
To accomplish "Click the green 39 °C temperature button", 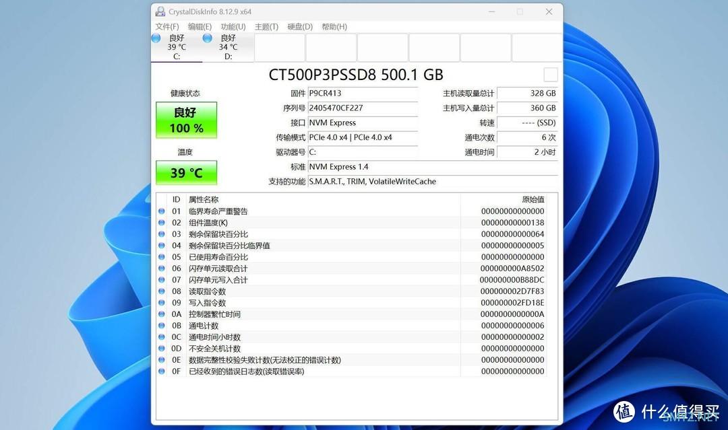I will click(x=186, y=173).
